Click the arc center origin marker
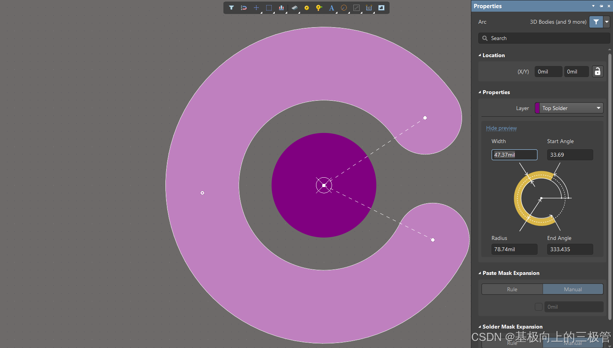The image size is (613, 348). (324, 185)
